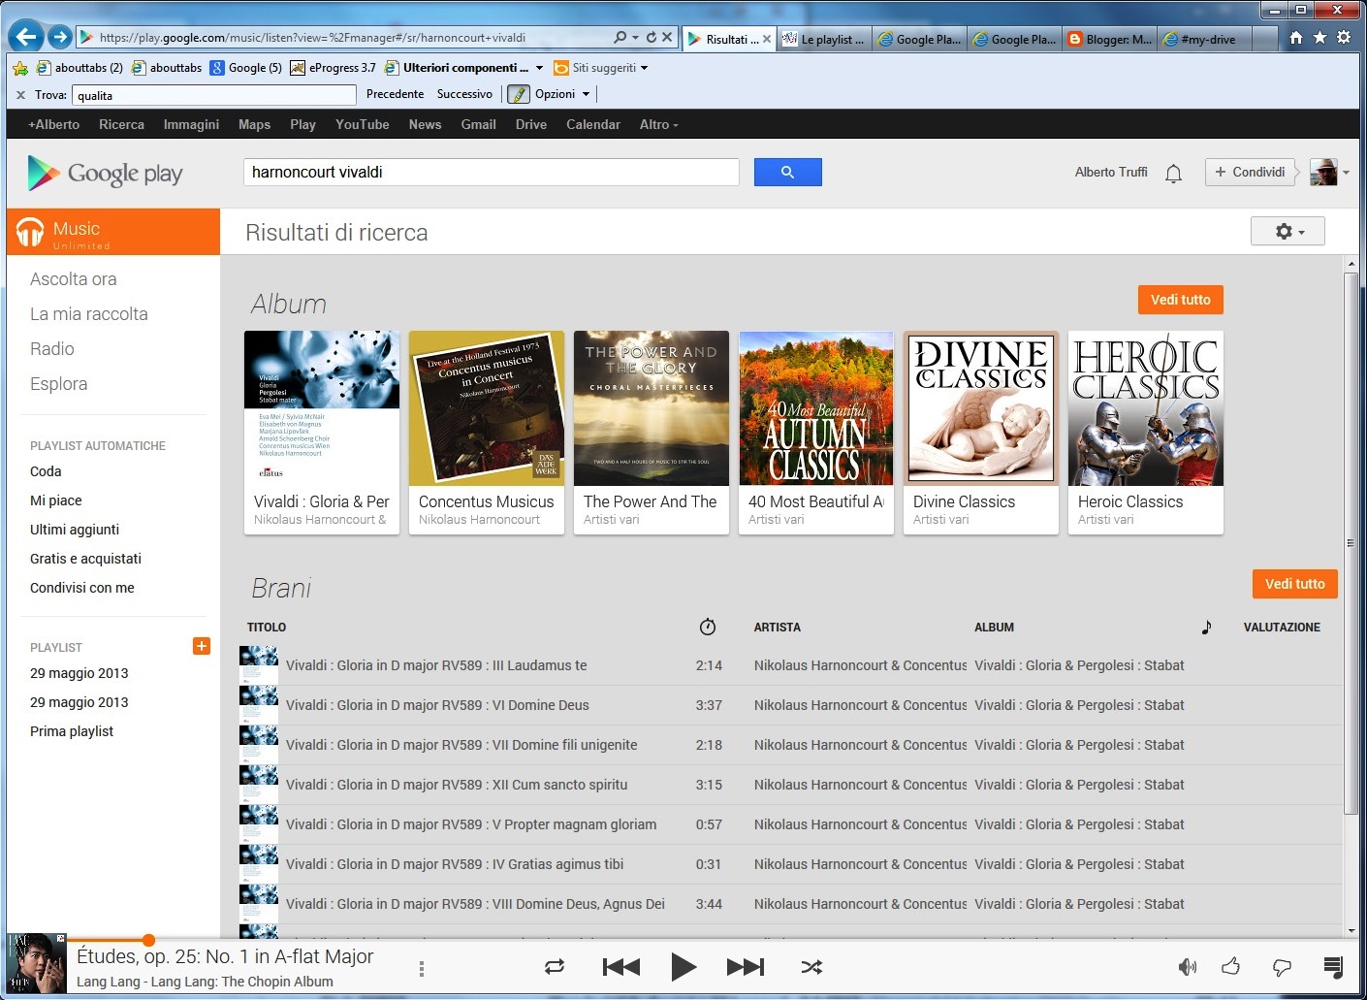Open the notifications bell icon
The image size is (1367, 1000).
click(x=1173, y=174)
